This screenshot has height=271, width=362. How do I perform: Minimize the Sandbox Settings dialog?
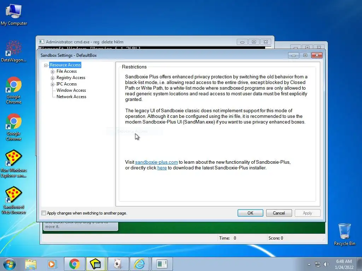pos(293,55)
